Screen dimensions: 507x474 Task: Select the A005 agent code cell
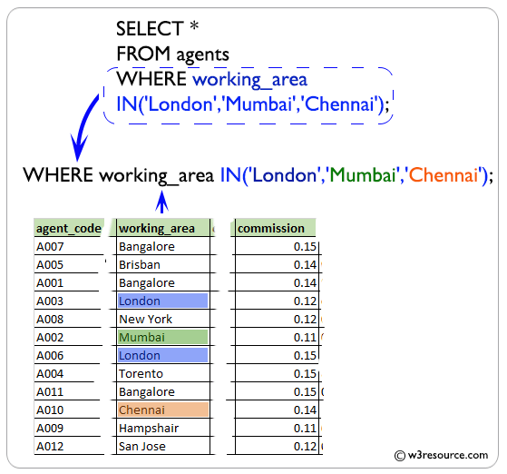point(69,264)
